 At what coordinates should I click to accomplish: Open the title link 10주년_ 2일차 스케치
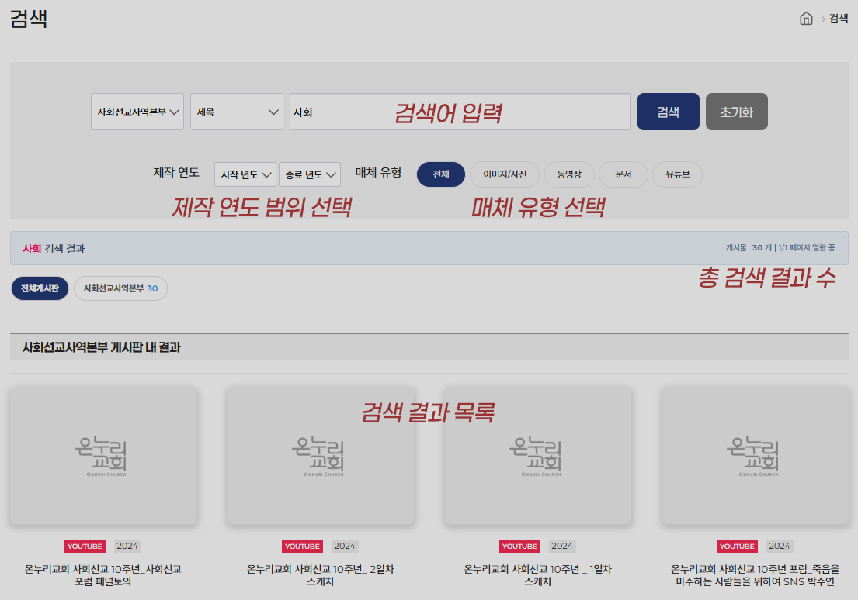pyautogui.click(x=320, y=575)
